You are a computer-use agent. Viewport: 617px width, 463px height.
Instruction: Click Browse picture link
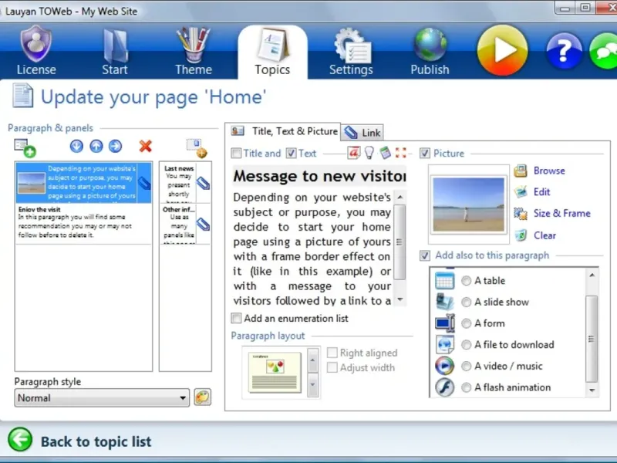pyautogui.click(x=549, y=171)
